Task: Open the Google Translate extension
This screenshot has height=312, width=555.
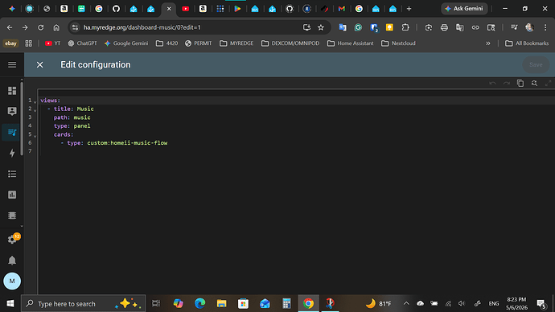Action: [343, 27]
